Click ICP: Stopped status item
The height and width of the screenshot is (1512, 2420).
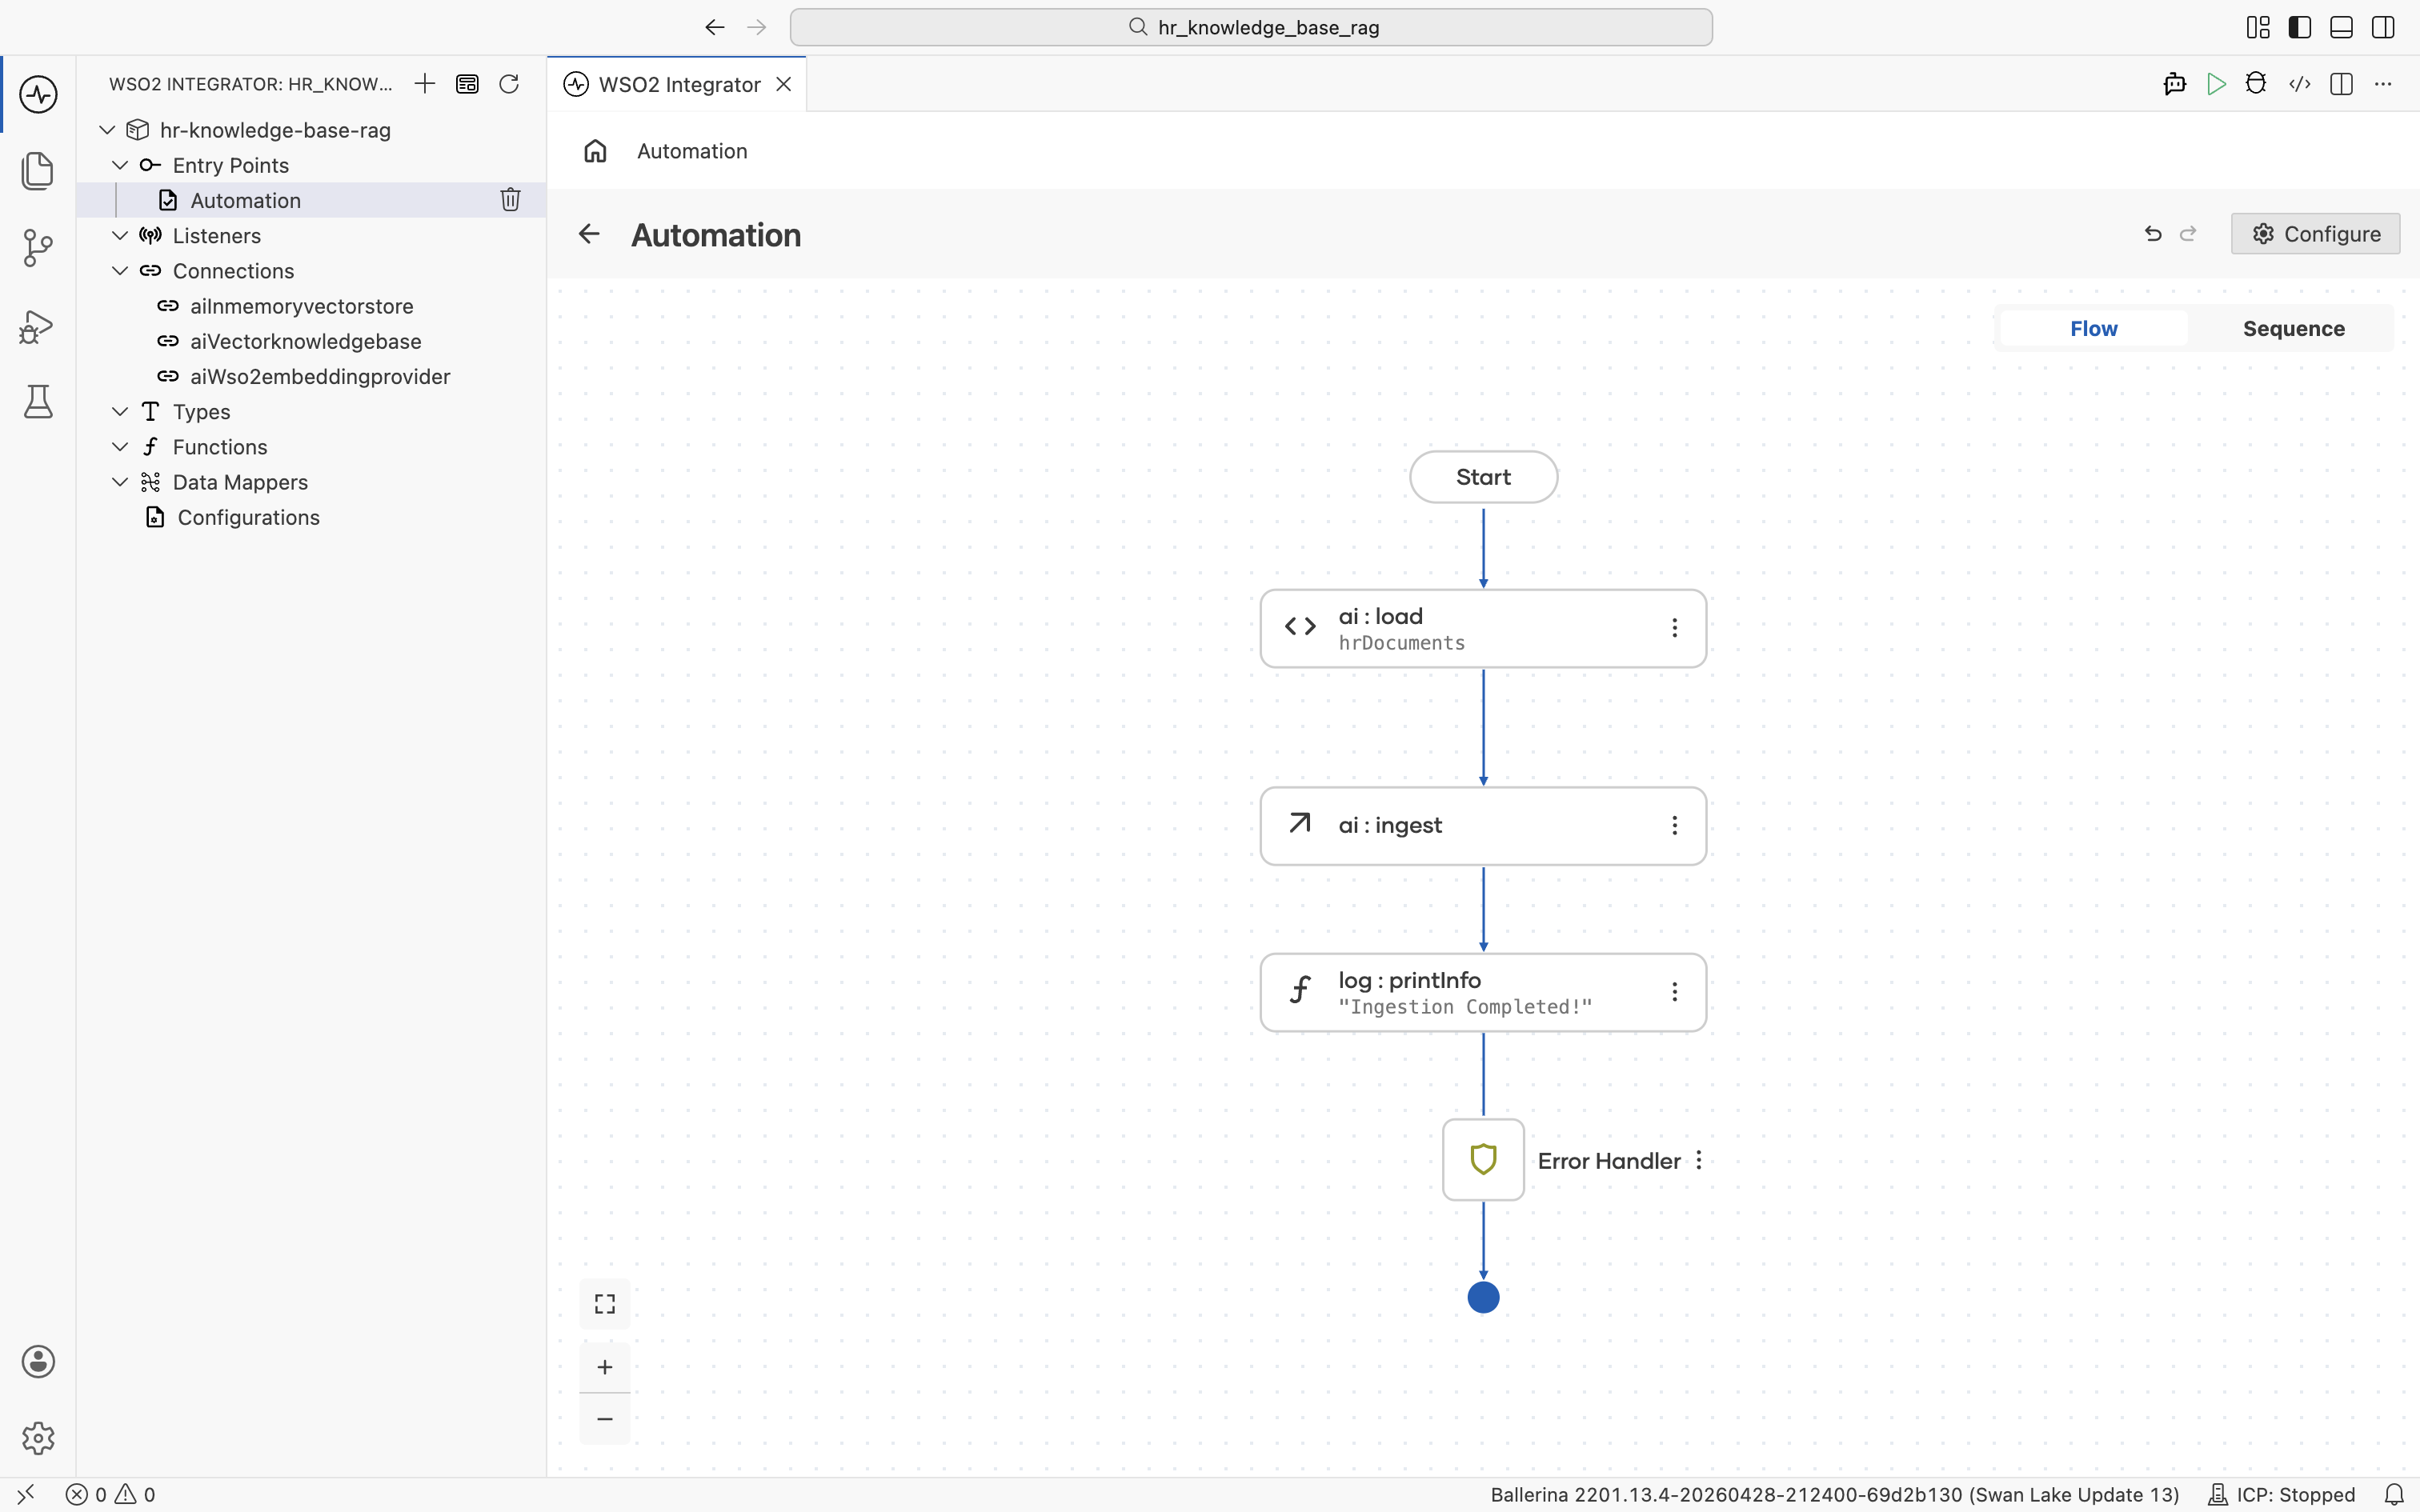click(2281, 1495)
